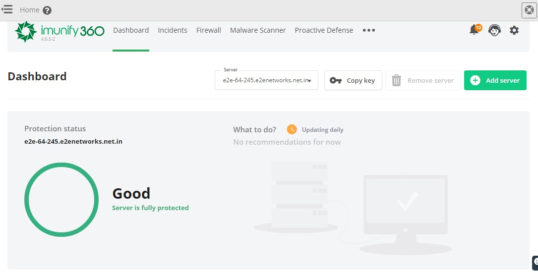The image size is (538, 277).
Task: Click the 'Server is fully protected' text
Action: click(150, 208)
